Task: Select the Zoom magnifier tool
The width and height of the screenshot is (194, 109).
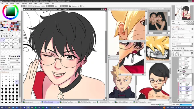Action: click(x=4, y=36)
